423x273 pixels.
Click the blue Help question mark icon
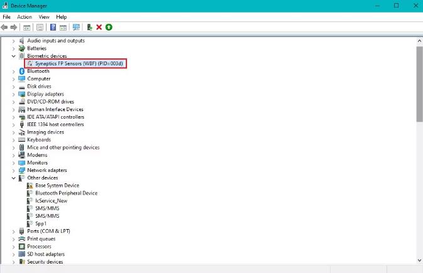[53, 27]
